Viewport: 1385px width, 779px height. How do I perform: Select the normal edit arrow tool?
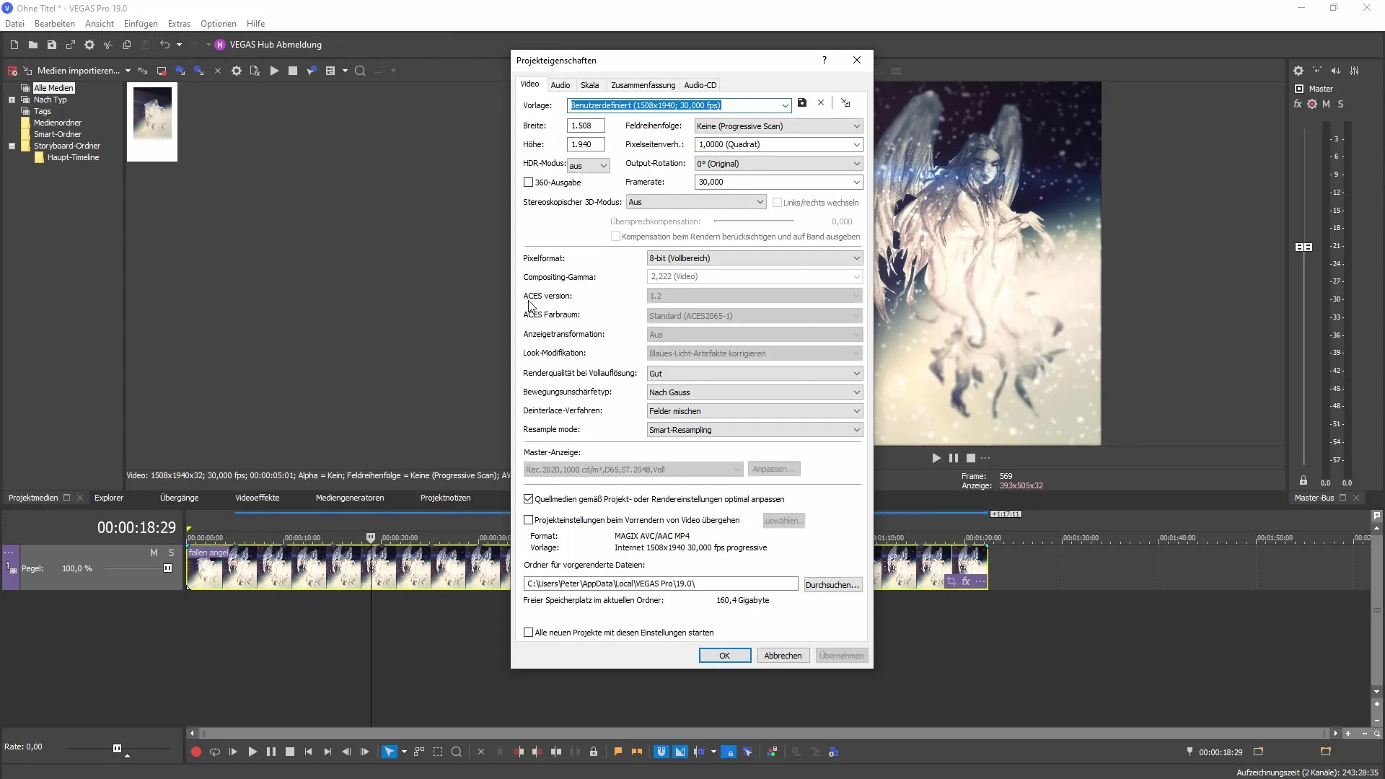click(389, 752)
